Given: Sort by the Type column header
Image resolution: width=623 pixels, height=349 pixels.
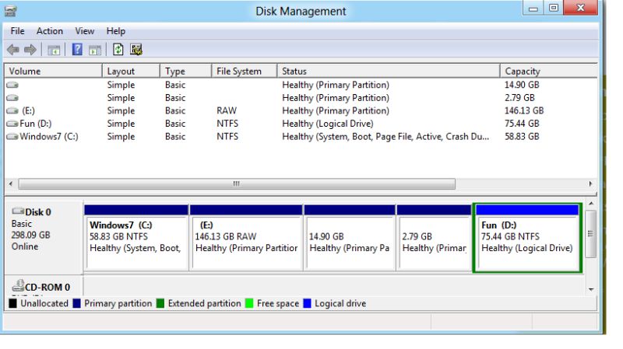Looking at the screenshot, I should click(x=185, y=71).
